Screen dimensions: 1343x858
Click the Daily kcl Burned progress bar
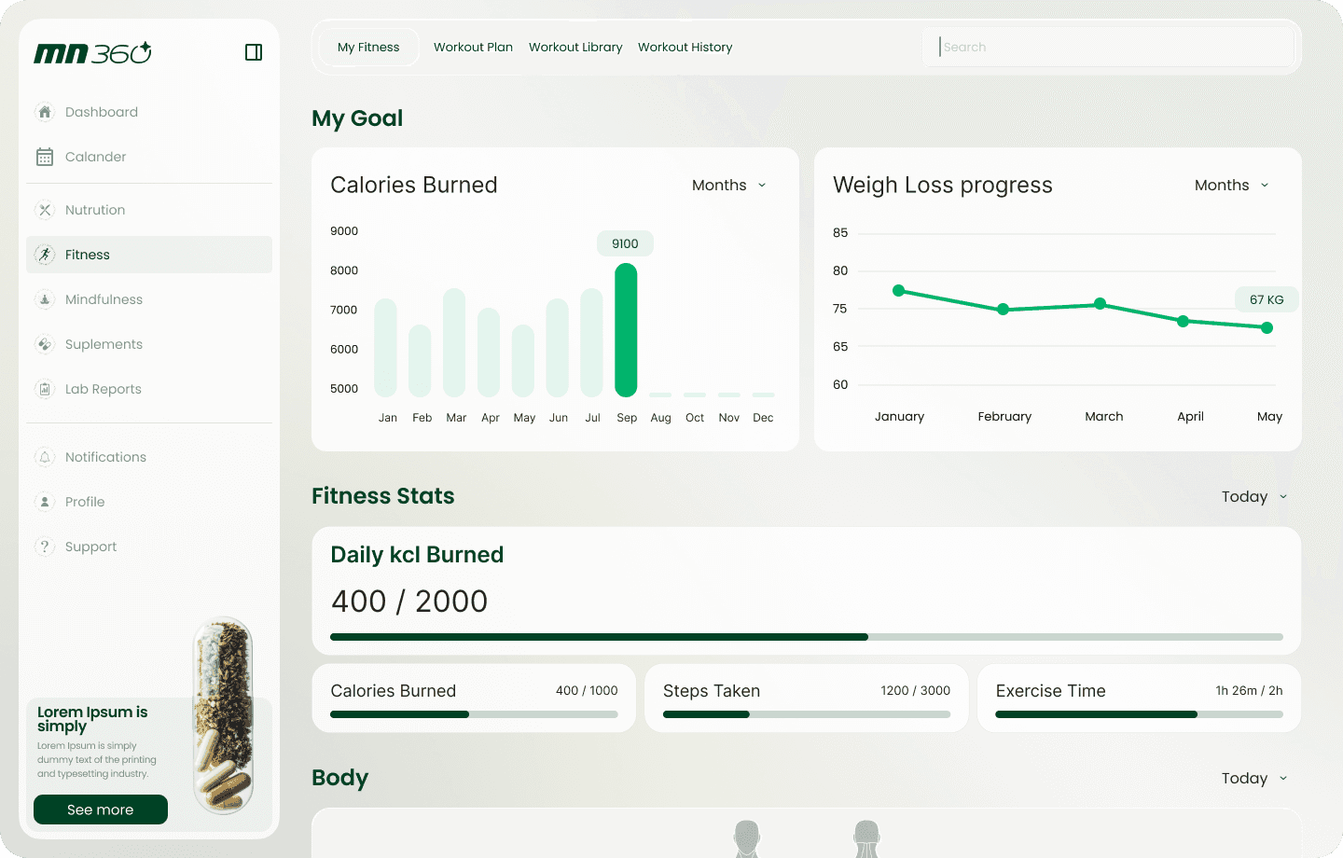[807, 637]
